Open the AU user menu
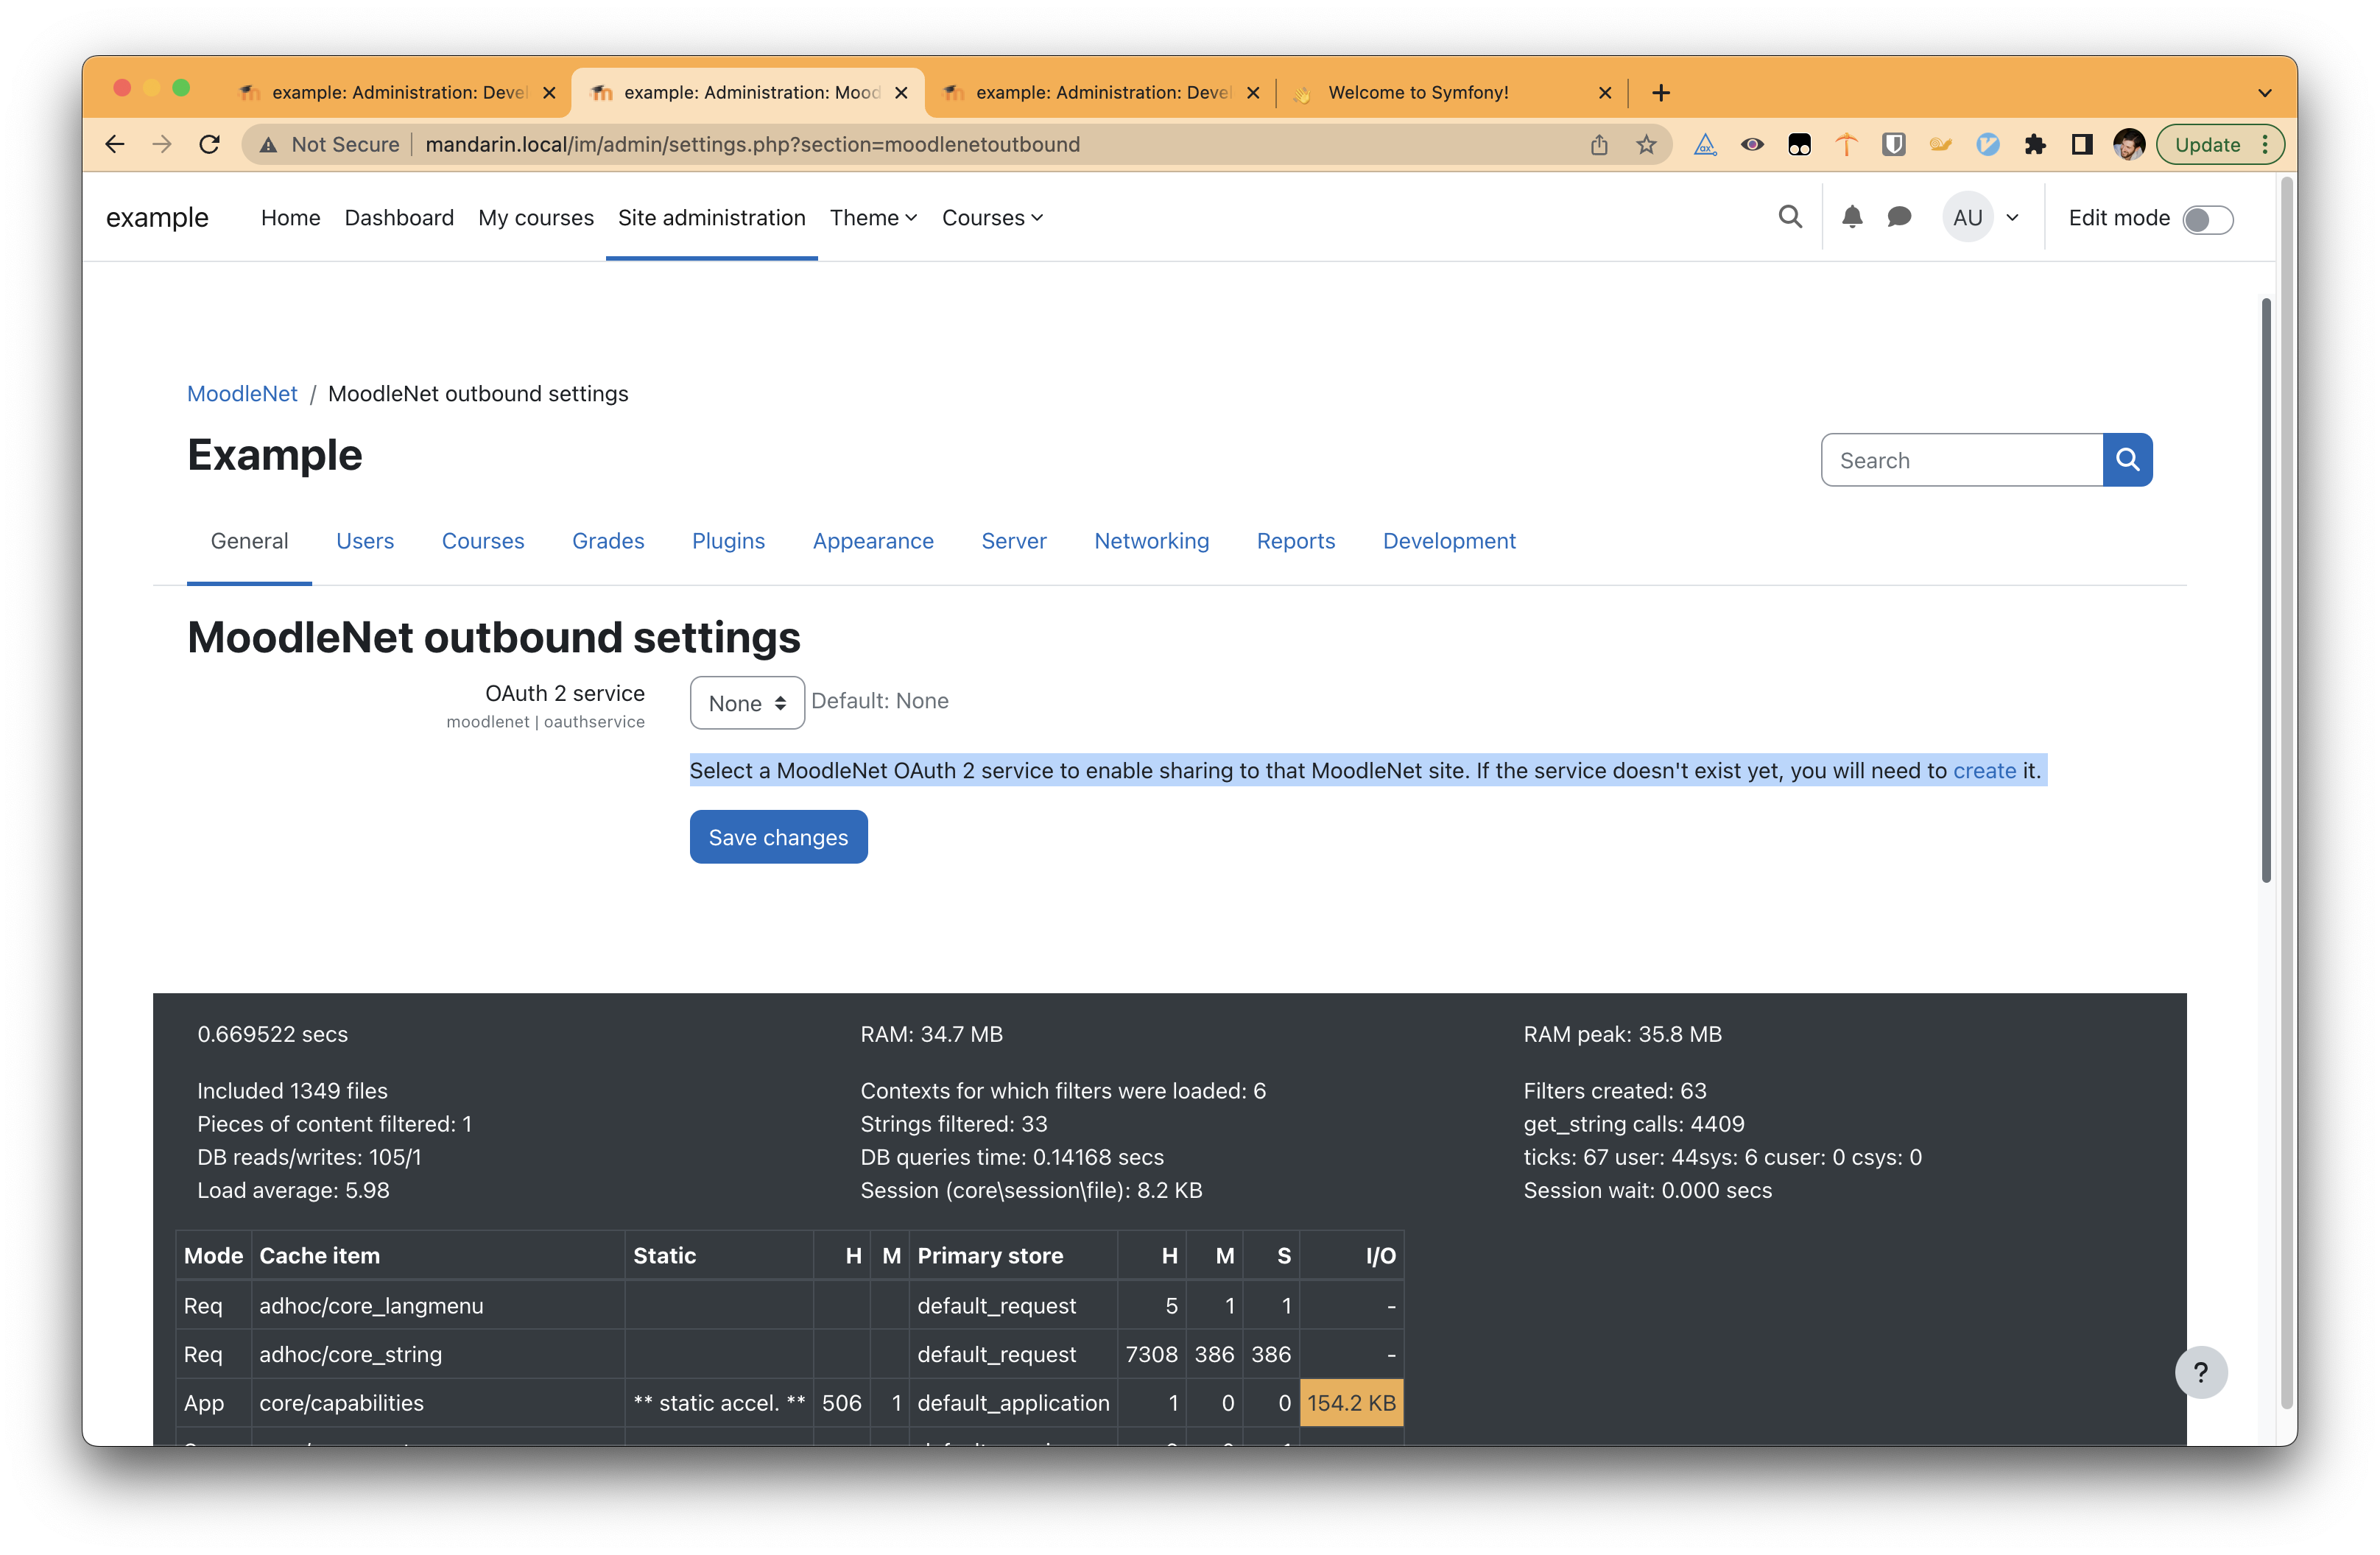 (1982, 217)
